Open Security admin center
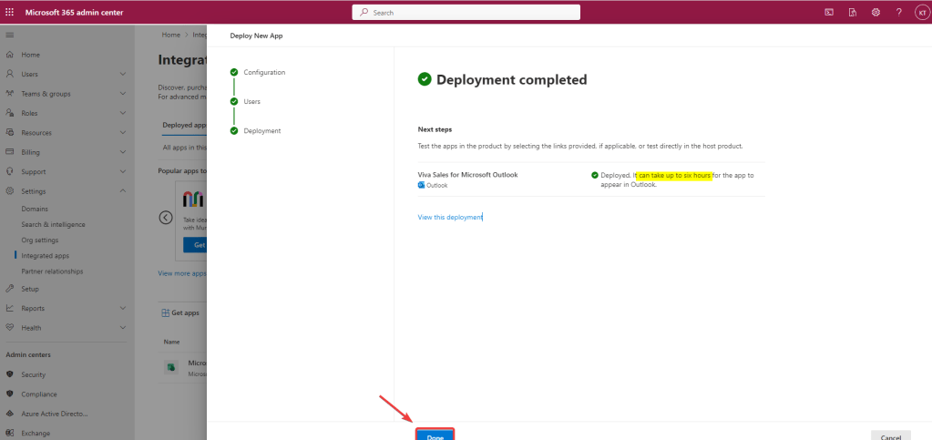932x440 pixels. [x=34, y=374]
